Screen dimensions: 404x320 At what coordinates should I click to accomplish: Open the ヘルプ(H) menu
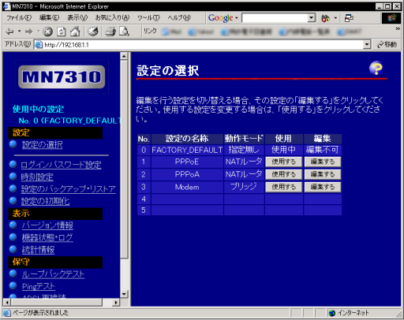pyautogui.click(x=179, y=18)
